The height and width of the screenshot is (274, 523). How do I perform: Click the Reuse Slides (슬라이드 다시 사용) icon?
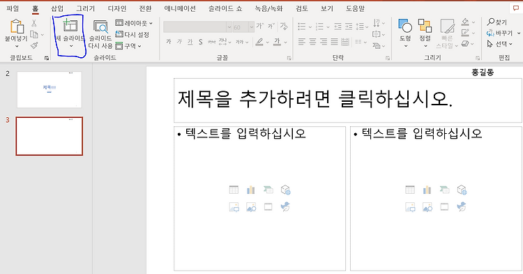click(x=100, y=26)
